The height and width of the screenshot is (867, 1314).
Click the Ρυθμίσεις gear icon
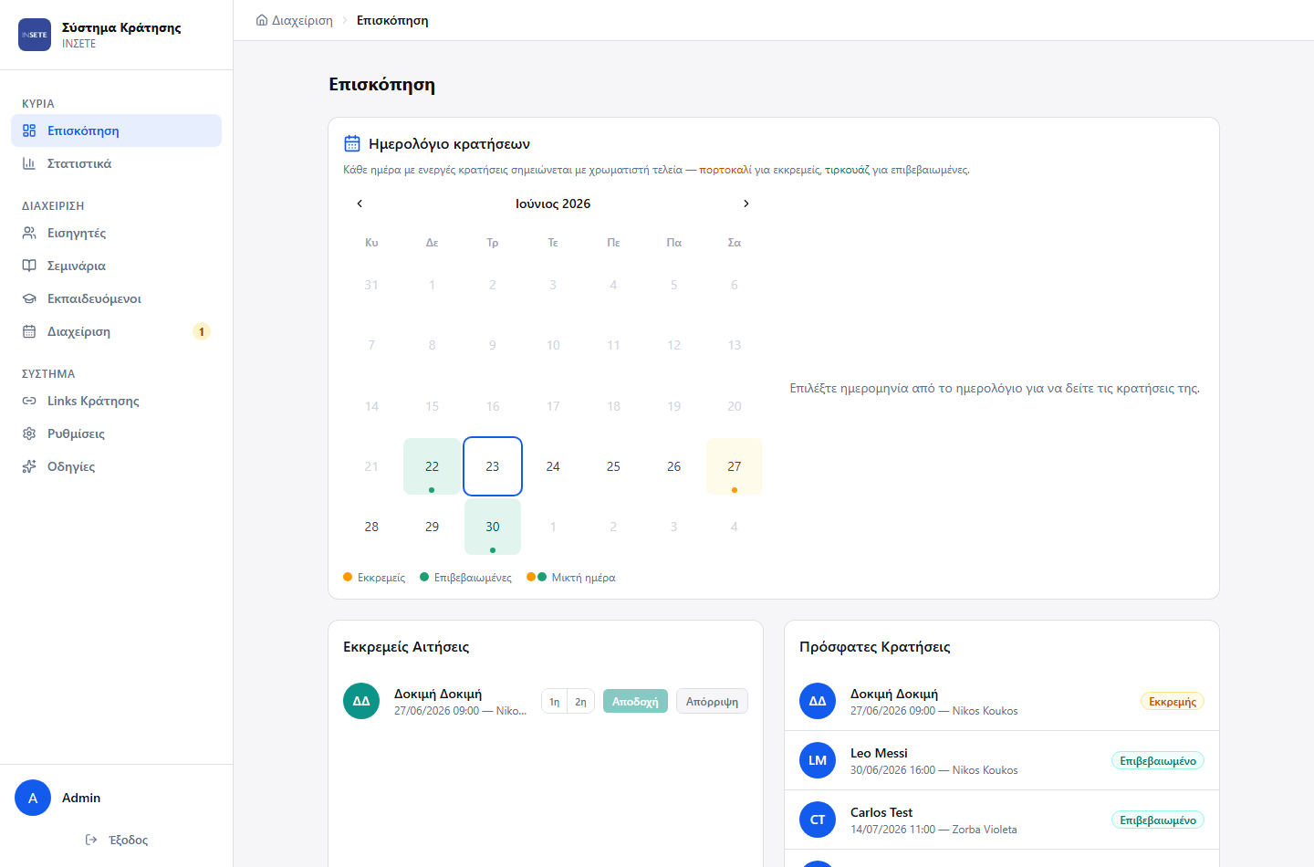[29, 433]
